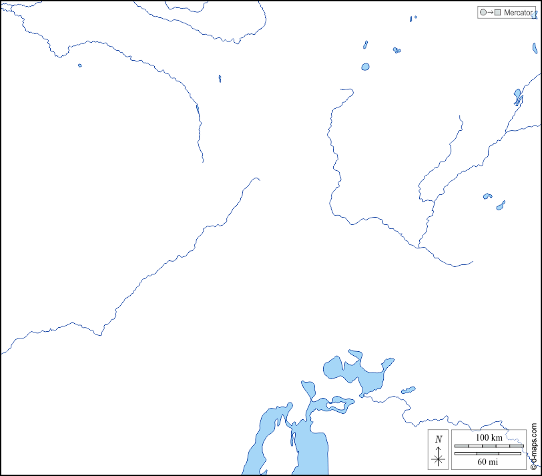Click the circle icon in the projection legend

coord(483,13)
